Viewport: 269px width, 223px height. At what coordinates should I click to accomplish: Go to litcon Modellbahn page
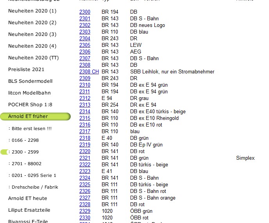coord(29,93)
